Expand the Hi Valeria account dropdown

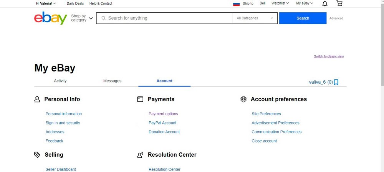(x=46, y=3)
